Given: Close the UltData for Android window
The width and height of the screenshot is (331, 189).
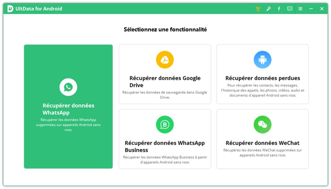Looking at the screenshot, I should [x=322, y=8].
